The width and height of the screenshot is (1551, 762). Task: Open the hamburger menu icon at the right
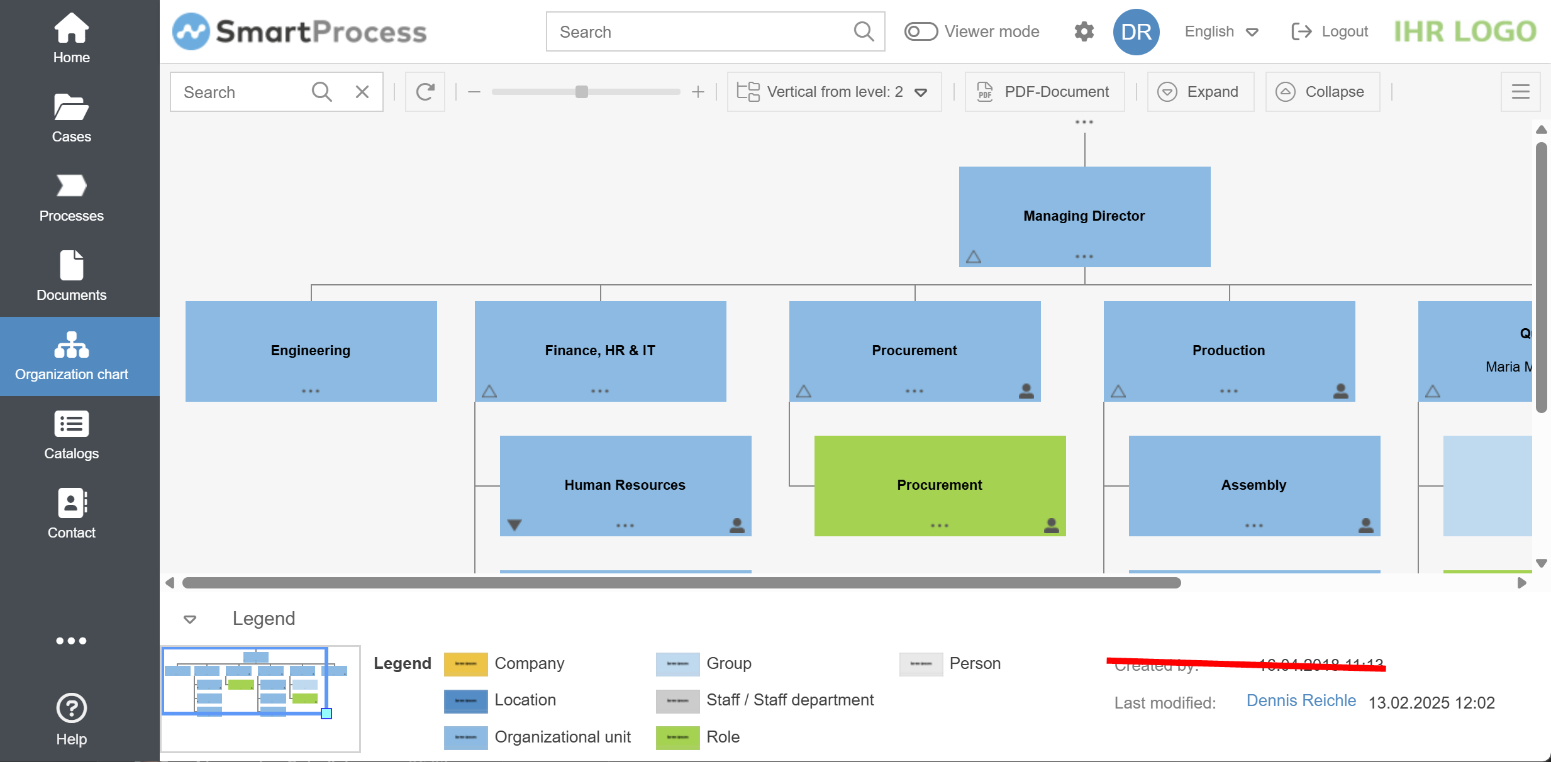point(1520,92)
